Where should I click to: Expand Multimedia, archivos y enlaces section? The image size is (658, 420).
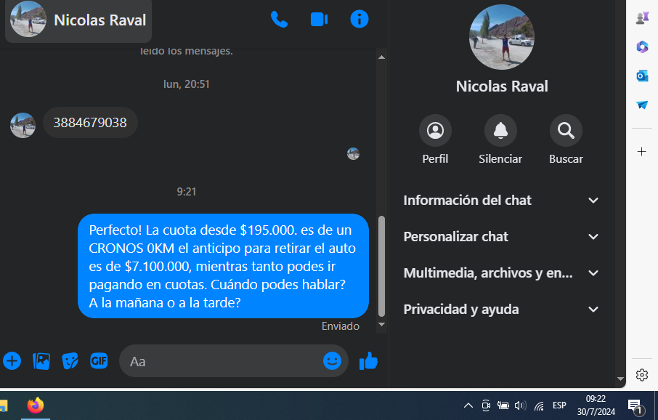coord(501,273)
